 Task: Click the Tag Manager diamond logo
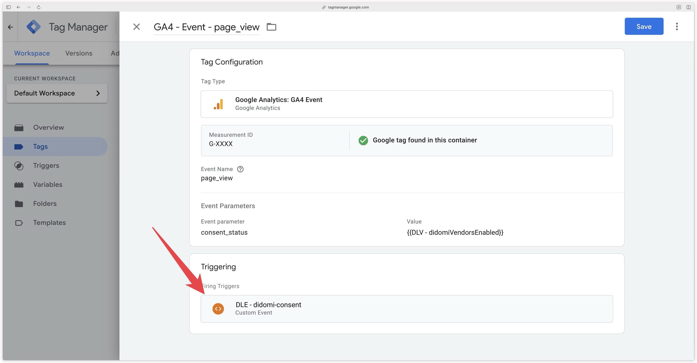[34, 27]
